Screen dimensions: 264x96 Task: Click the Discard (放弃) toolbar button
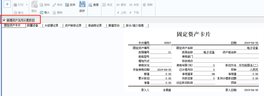[70, 5]
